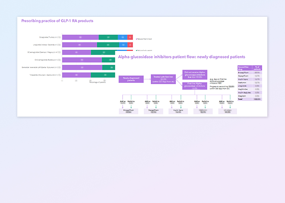Screen dimensions: 285x203
Task: Select the Meglitinides row in the table
Action: tap(250, 89)
